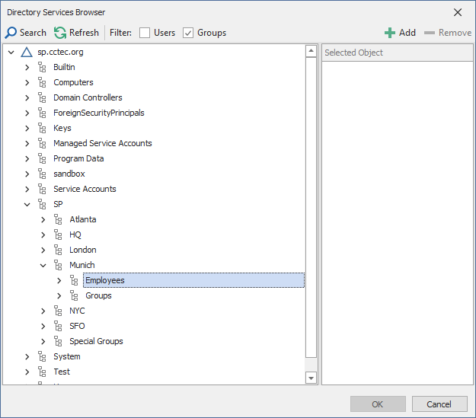476x418 pixels.
Task: Click the Special Groups OU icon
Action: [59, 341]
